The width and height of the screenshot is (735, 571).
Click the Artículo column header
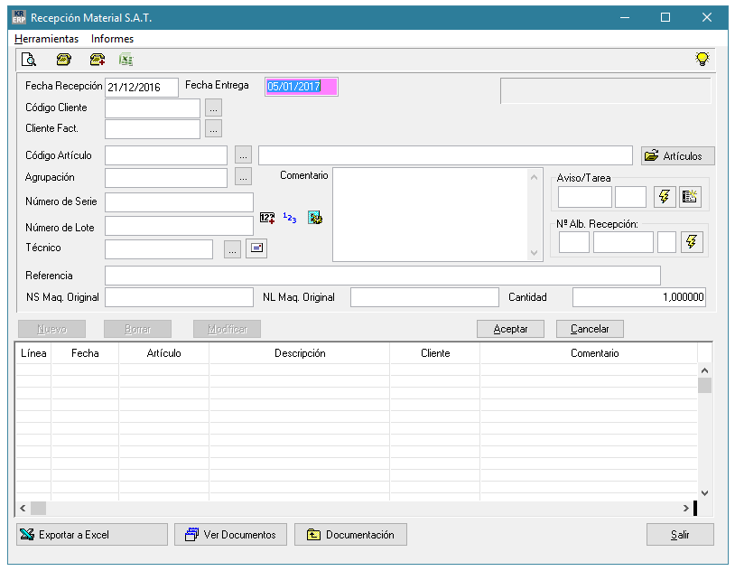(163, 353)
